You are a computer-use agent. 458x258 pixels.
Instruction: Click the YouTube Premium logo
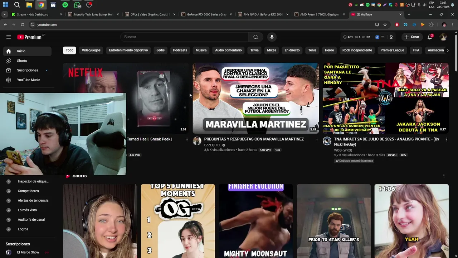pyautogui.click(x=29, y=37)
